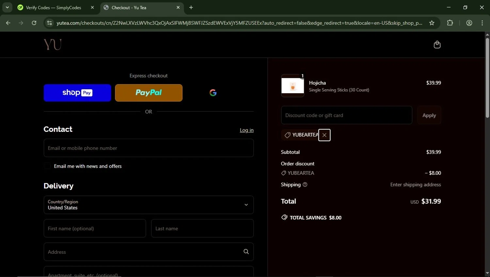Click the shipping info question mark icon
490x277 pixels.
[305, 185]
